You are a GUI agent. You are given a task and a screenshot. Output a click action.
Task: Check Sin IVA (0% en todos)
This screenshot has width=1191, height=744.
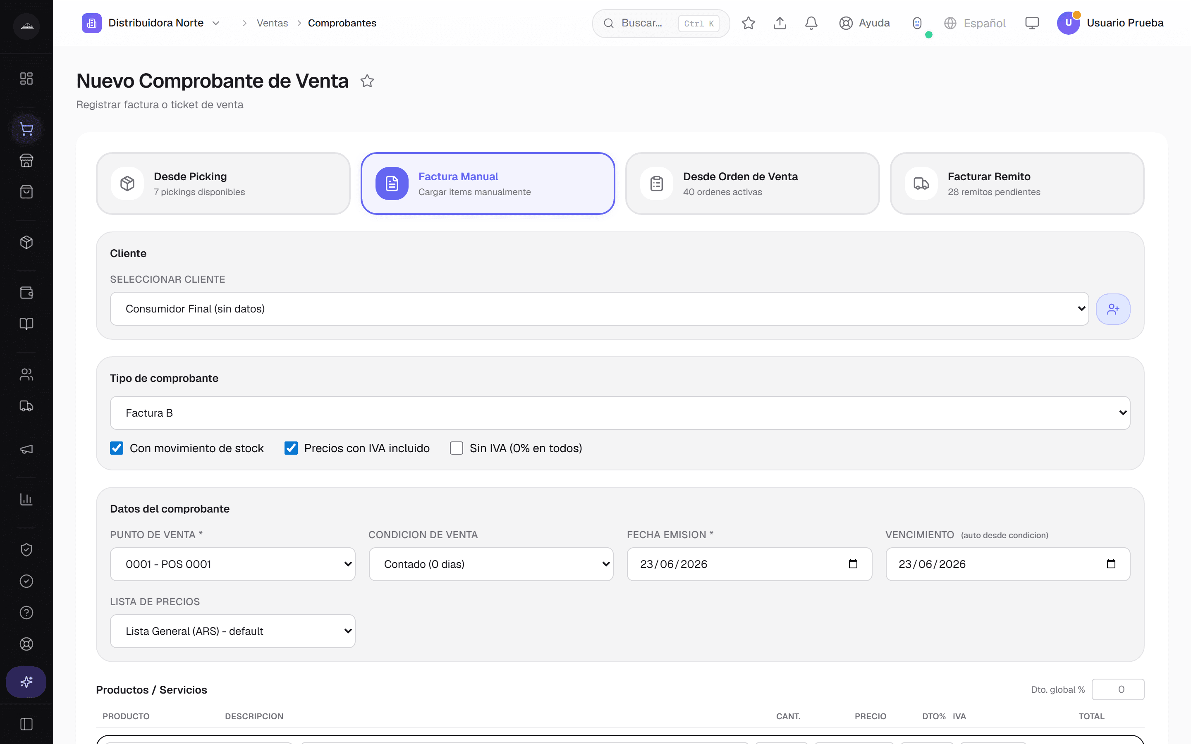click(456, 448)
